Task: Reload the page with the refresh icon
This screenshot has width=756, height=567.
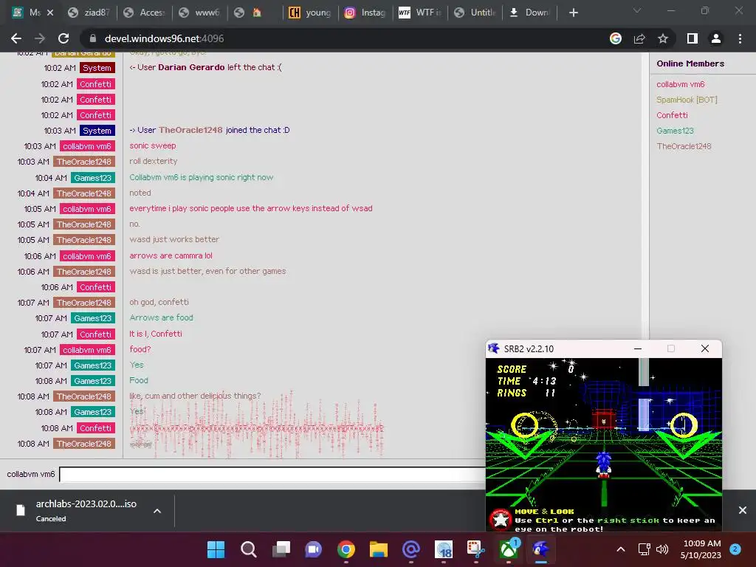Action: pyautogui.click(x=63, y=38)
